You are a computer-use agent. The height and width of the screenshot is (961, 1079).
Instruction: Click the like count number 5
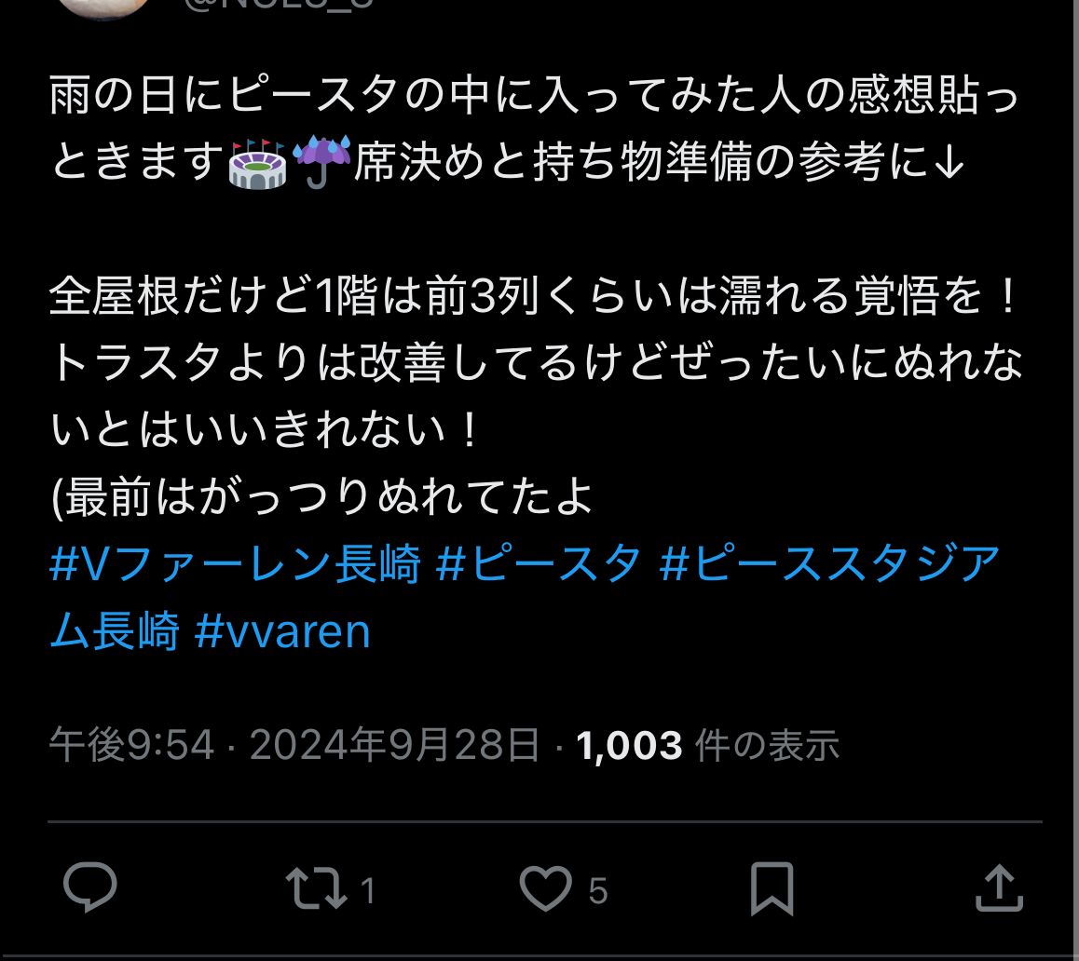point(598,891)
